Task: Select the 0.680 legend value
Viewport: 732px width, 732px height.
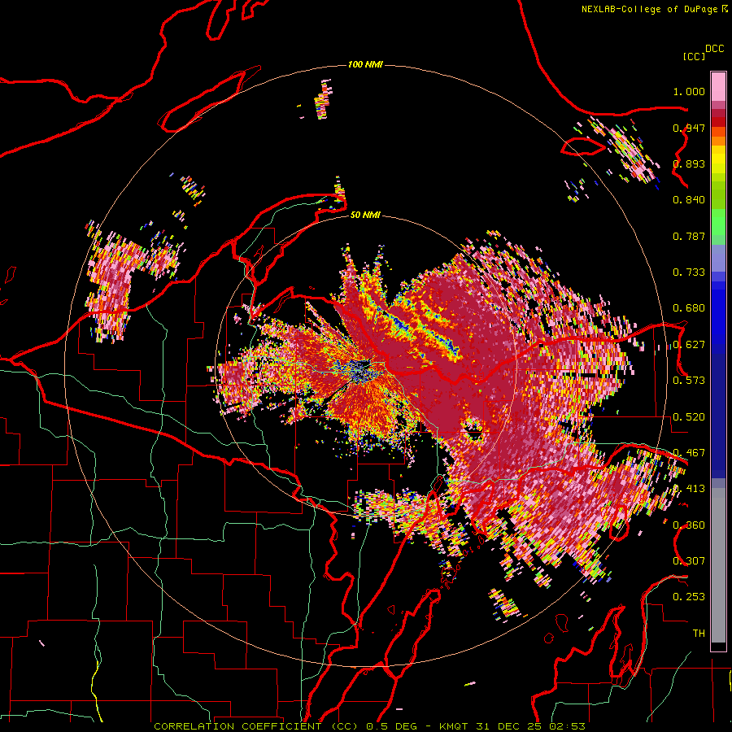Action: (x=689, y=308)
